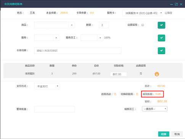Open the 支付方式 payment method dropdown
Viewport: 185px width, 139px height.
click(47, 86)
